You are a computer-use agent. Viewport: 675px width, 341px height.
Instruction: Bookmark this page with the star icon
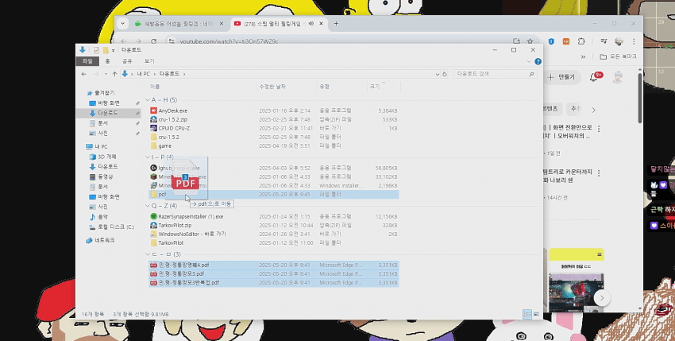[529, 41]
